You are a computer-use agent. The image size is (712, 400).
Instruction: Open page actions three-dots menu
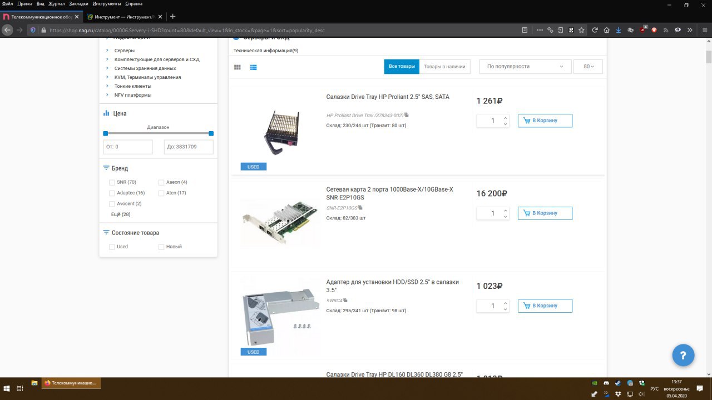pyautogui.click(x=540, y=30)
